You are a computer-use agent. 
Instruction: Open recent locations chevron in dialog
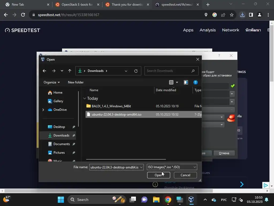62,71
